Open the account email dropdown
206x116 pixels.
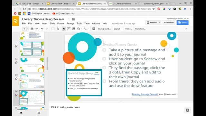pyautogui.click(x=178, y=19)
